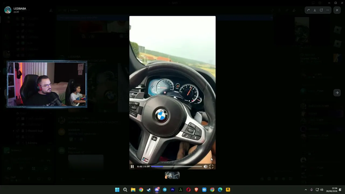The image size is (345, 194).
Task: Open Adobe Premiere Pro from taskbar
Action: click(x=172, y=190)
